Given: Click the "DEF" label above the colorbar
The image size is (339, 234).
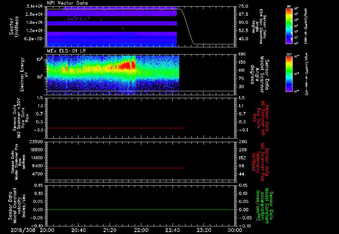Looking at the screenshot, I should pyautogui.click(x=289, y=55).
